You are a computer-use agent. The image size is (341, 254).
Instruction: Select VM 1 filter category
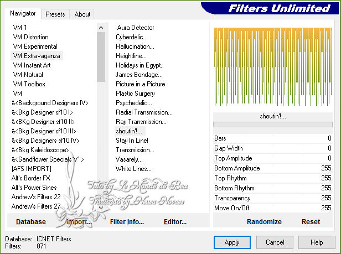[x=20, y=28]
